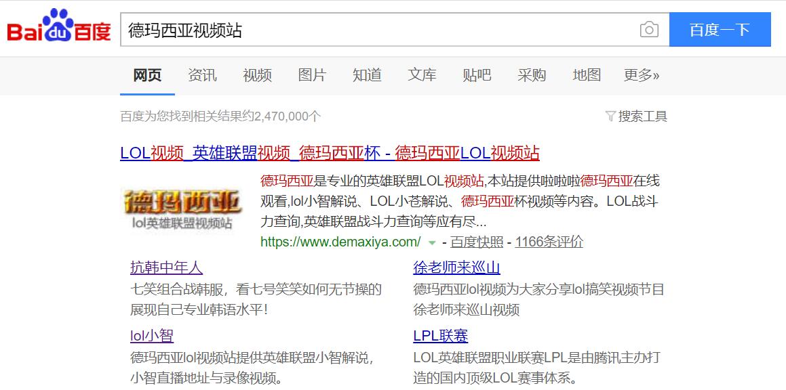Open camera image search icon
This screenshot has width=786, height=390.
pos(649,30)
